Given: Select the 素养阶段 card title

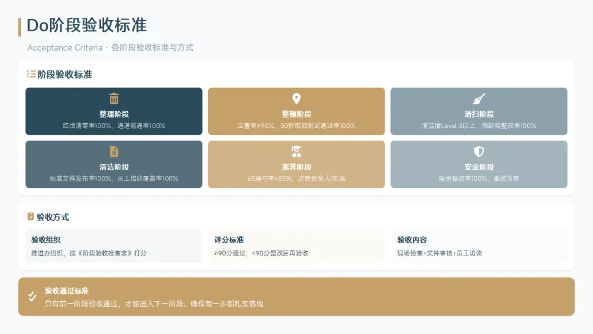Looking at the screenshot, I should point(296,167).
